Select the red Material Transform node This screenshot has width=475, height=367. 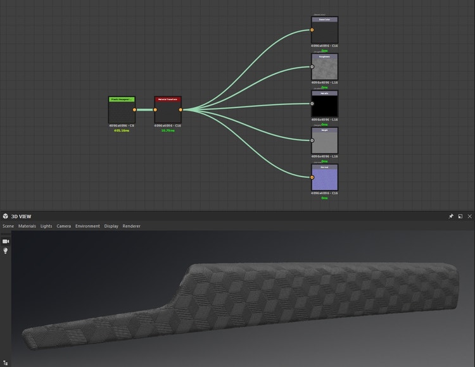pos(168,110)
